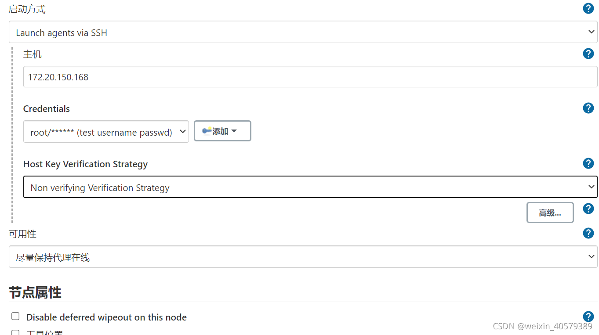599x335 pixels.
Task: Open help for 启动方式 launch method
Action: click(588, 8)
